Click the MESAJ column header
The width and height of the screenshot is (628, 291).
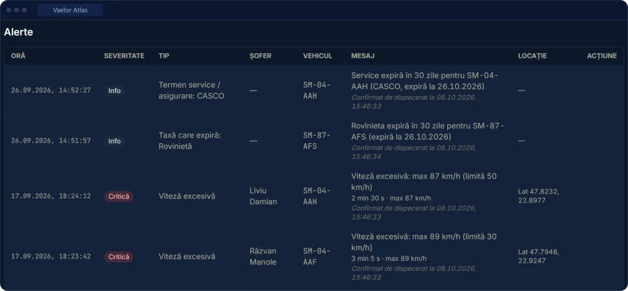pos(363,56)
